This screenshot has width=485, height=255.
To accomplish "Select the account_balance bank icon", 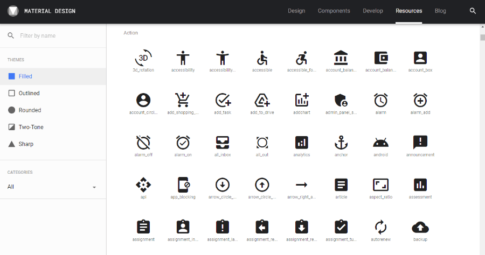I will 341,58.
